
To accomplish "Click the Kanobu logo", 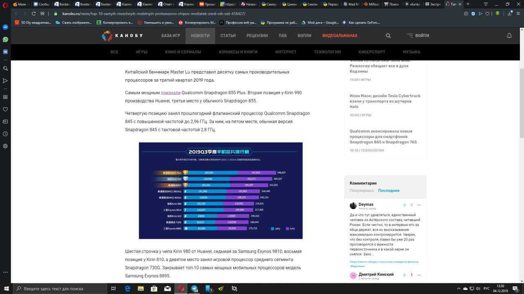I will pyautogui.click(x=122, y=36).
